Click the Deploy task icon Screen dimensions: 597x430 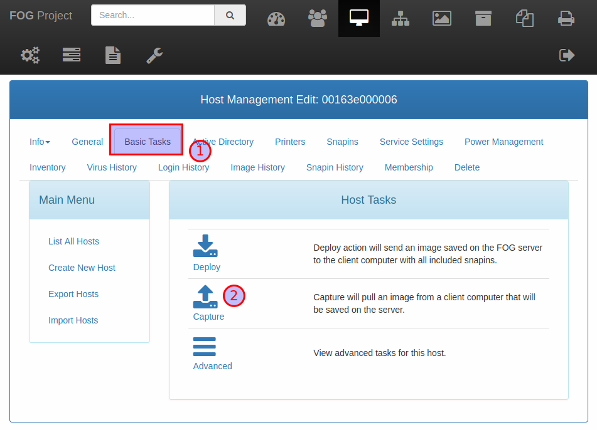click(205, 246)
